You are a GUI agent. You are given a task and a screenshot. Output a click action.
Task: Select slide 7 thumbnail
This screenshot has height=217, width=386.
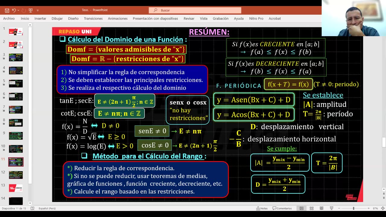coord(16,109)
